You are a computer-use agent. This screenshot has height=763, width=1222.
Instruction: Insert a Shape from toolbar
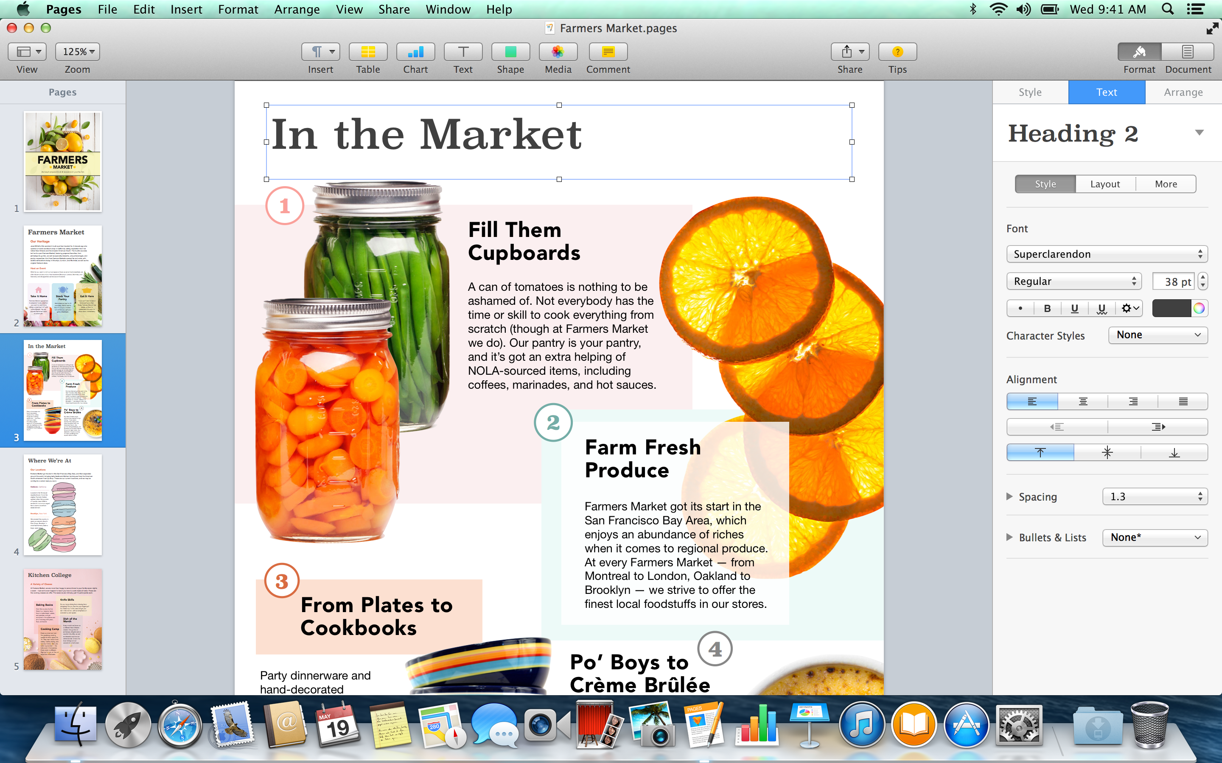point(510,51)
